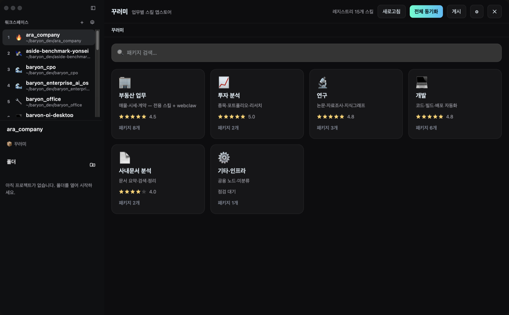509x315 pixels.
Task: Select baryon_cpo workspace in list
Action: tap(49, 69)
